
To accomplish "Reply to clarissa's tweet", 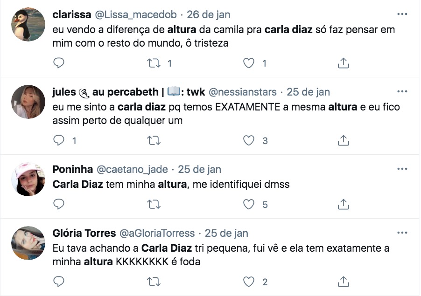I will click(58, 63).
